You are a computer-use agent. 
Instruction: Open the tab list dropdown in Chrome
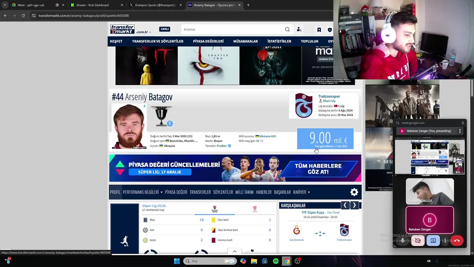point(5,5)
